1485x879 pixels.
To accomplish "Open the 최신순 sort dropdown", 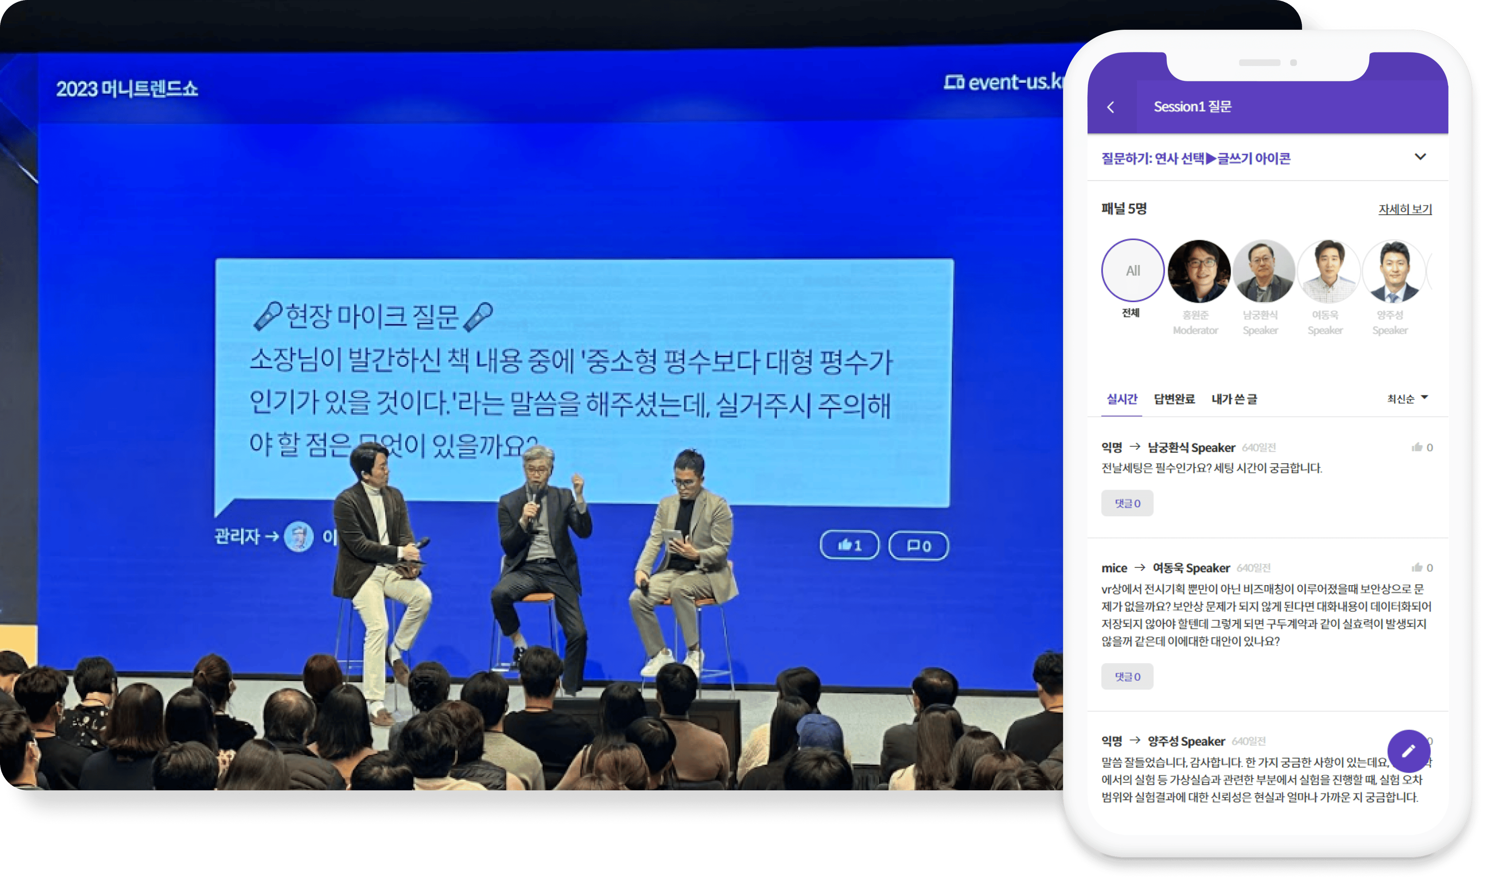I will coord(1407,399).
